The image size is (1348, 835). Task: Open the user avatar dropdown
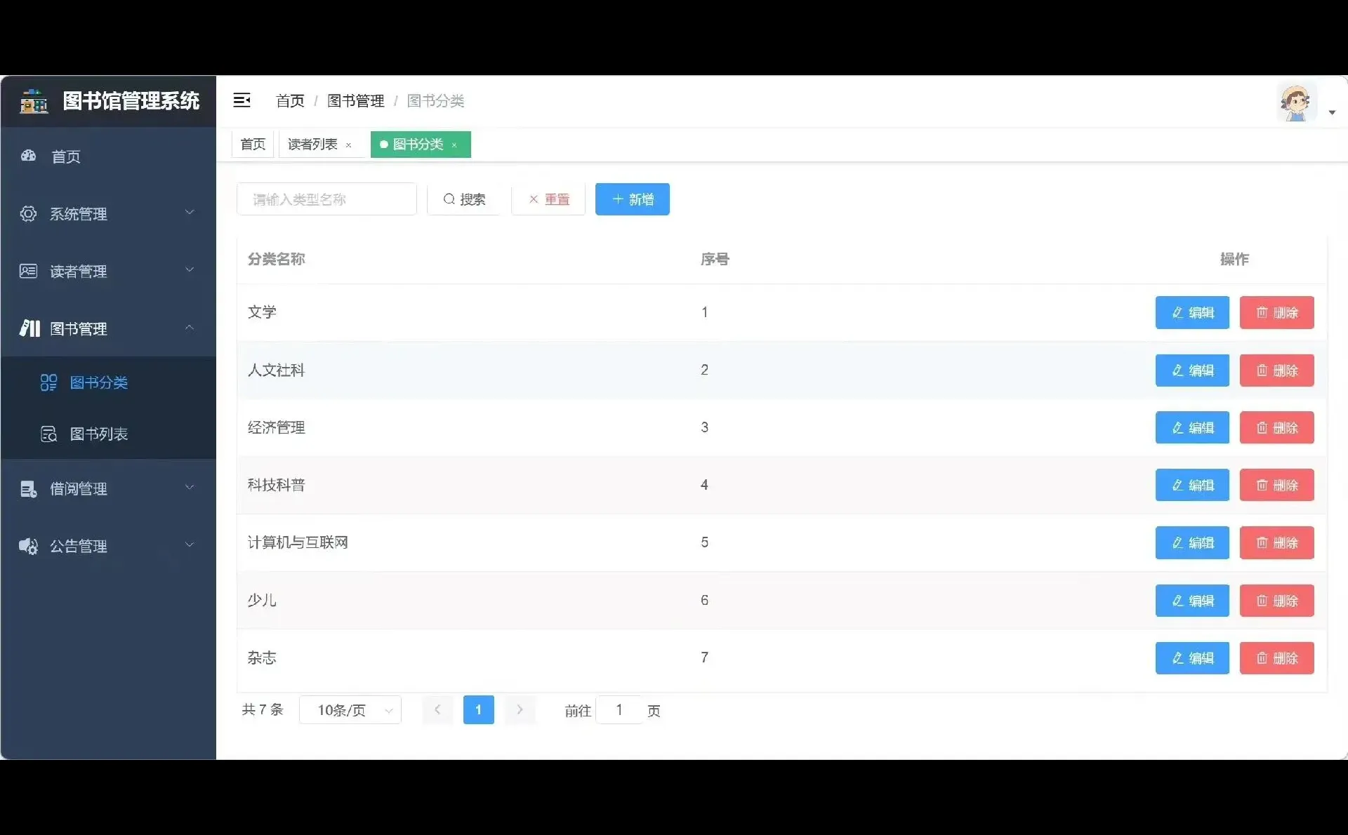point(1297,102)
